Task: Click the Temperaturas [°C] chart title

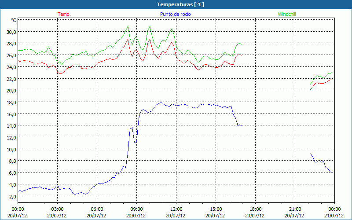Action: pos(180,4)
